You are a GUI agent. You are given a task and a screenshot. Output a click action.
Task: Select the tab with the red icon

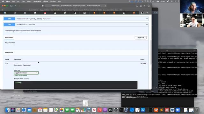pyautogui.click(x=45, y=13)
